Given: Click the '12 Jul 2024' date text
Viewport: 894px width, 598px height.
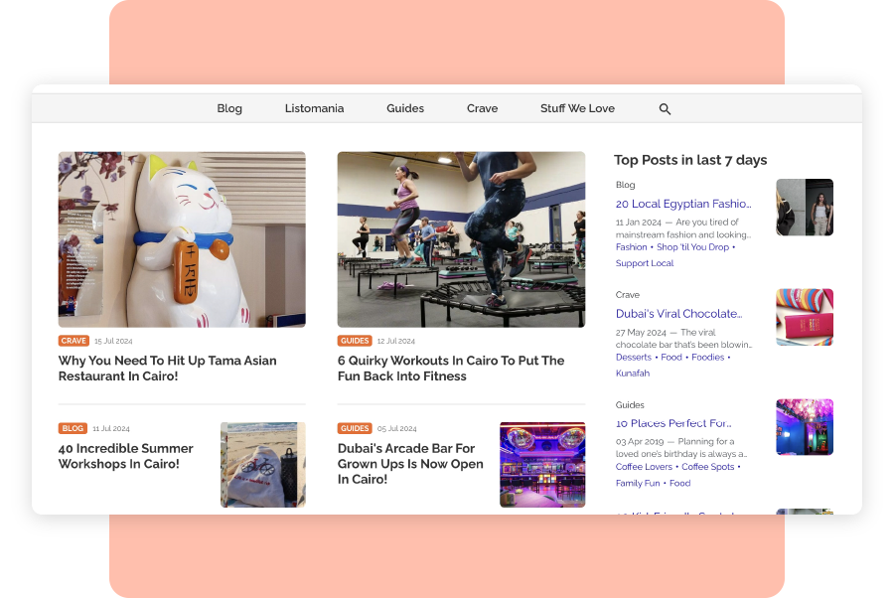Looking at the screenshot, I should (x=395, y=341).
